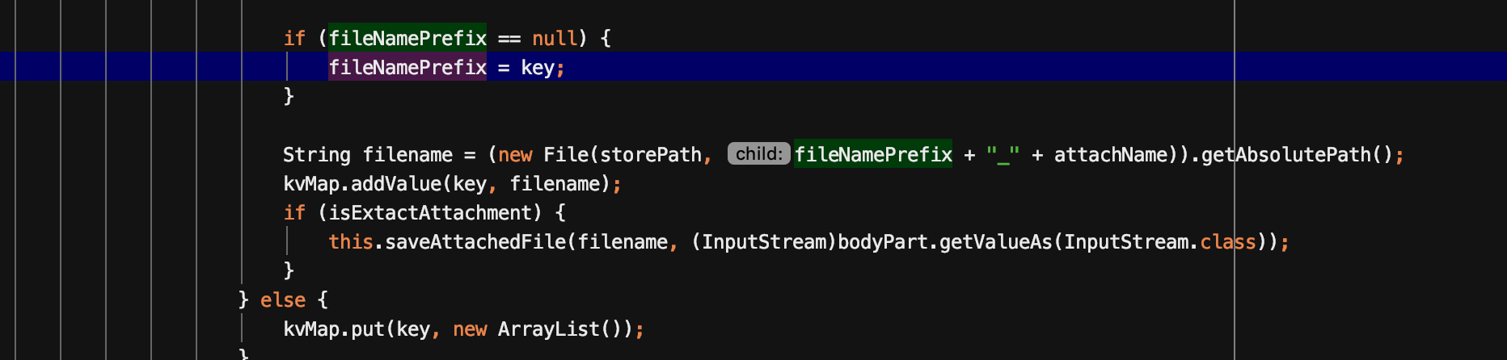1507x360 pixels.
Task: Click isExtactAttachment in the if condition
Action: (430, 212)
